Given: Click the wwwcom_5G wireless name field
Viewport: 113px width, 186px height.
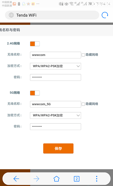Looking at the screenshot, I should 55,104.
